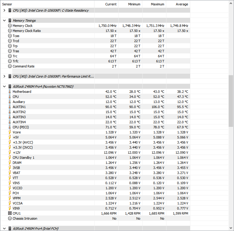Click the chip icon beside C-State Residency
This screenshot has height=231, width=234.
10,10
